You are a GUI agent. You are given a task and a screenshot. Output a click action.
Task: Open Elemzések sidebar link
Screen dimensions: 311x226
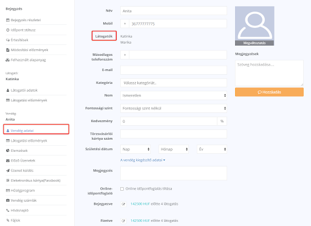(19, 151)
